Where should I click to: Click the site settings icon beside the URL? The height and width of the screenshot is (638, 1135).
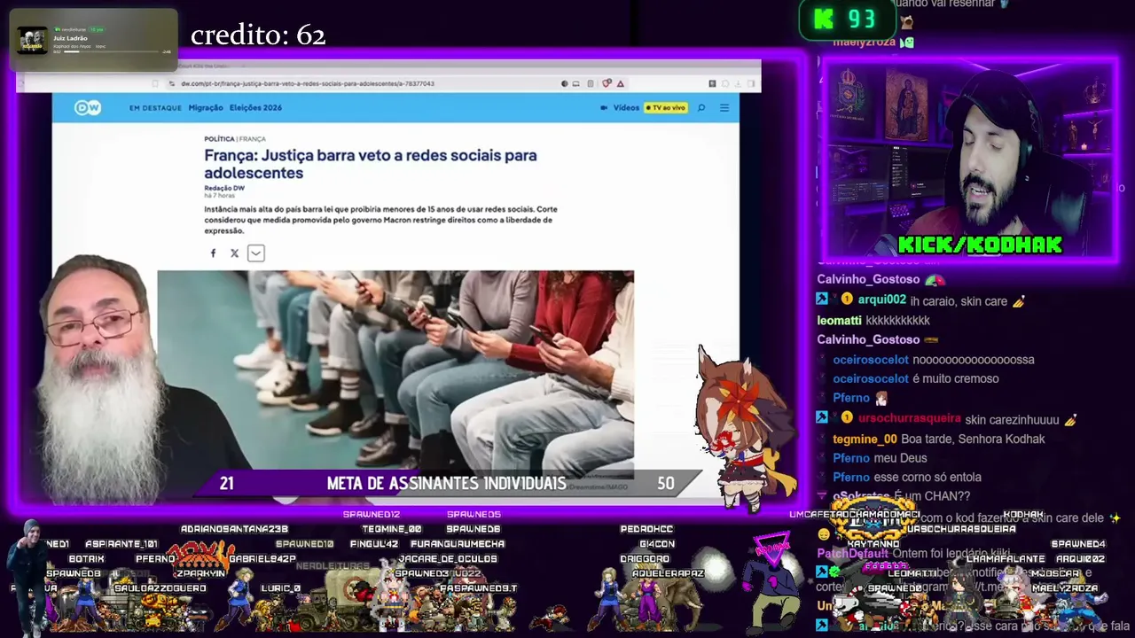pos(171,83)
